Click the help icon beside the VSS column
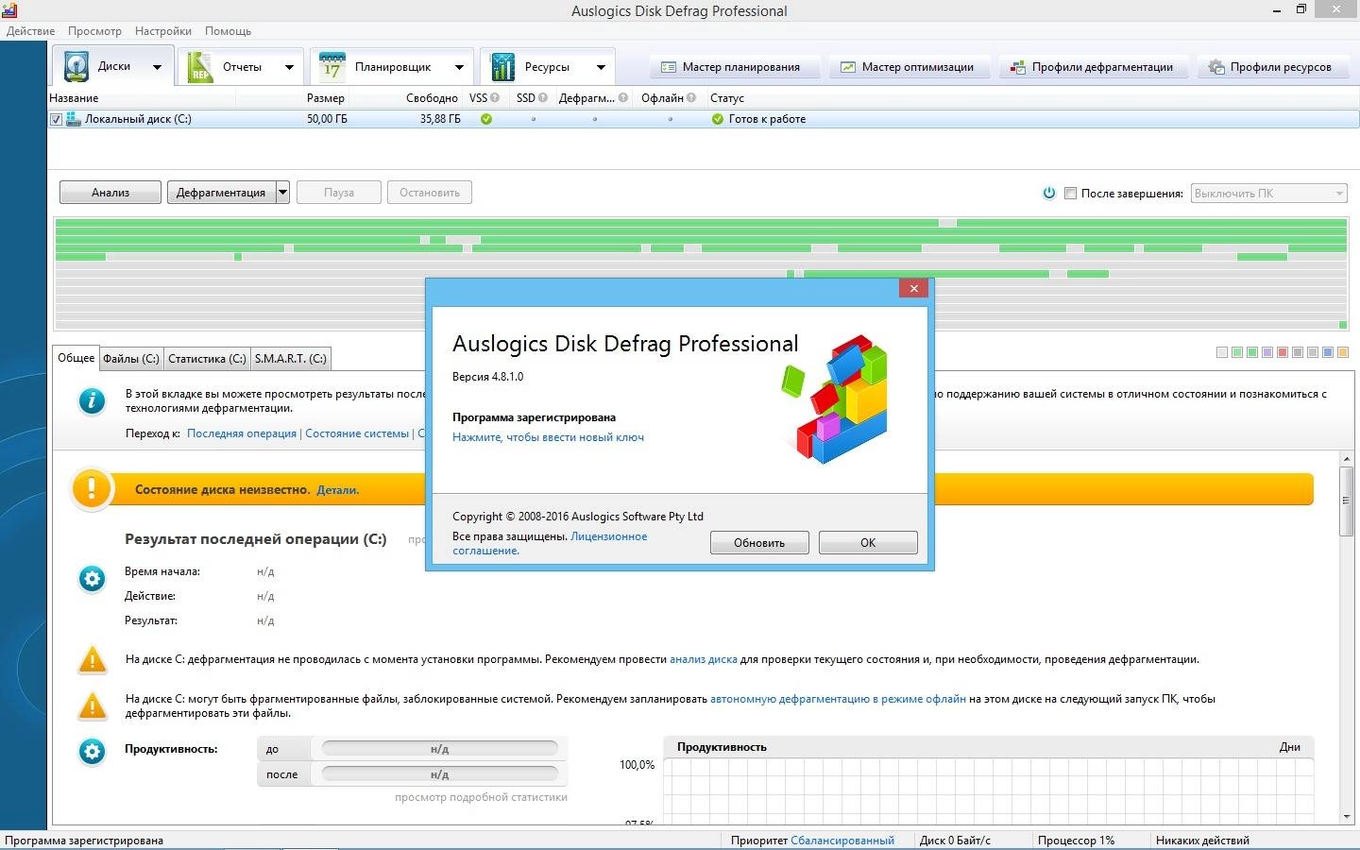1360x850 pixels. [x=495, y=97]
